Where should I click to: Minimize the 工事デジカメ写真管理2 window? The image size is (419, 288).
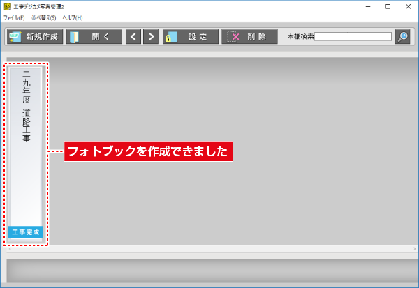click(x=368, y=6)
